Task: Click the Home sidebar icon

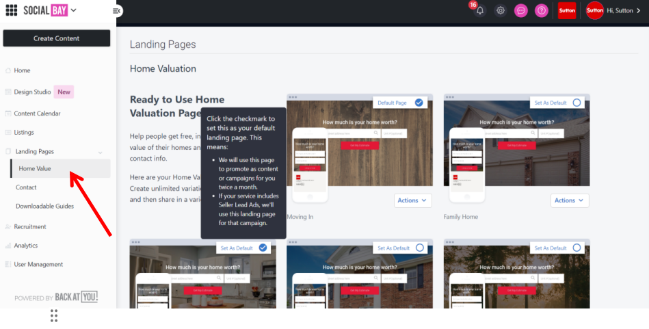Action: tap(8, 70)
